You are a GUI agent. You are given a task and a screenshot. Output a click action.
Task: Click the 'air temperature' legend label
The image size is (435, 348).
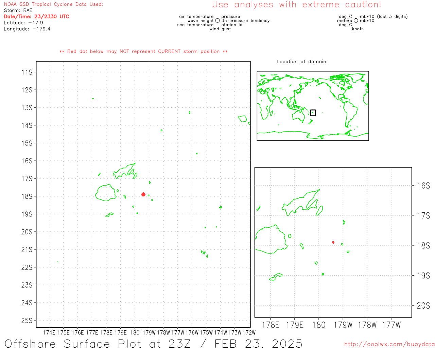tap(196, 17)
